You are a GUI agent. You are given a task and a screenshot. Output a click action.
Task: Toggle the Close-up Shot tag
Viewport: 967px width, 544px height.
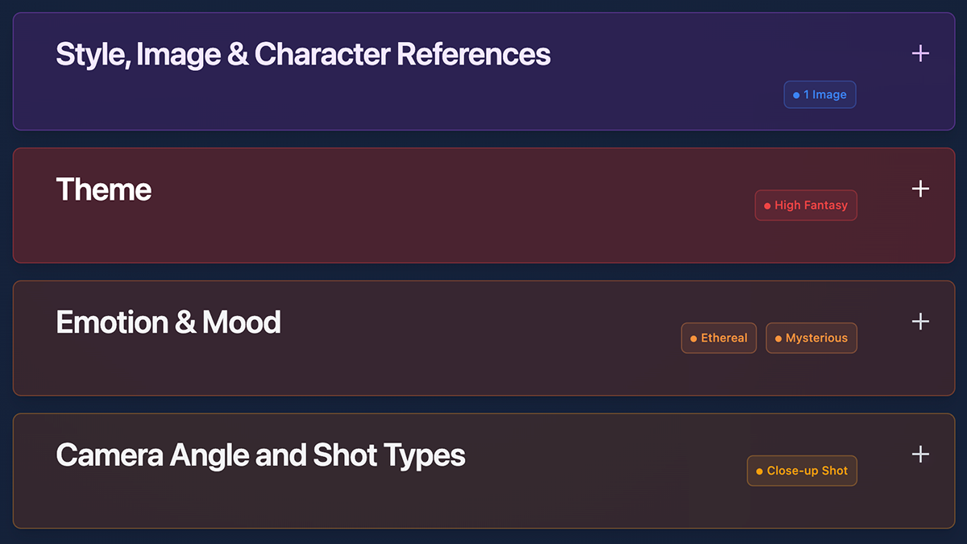click(802, 471)
